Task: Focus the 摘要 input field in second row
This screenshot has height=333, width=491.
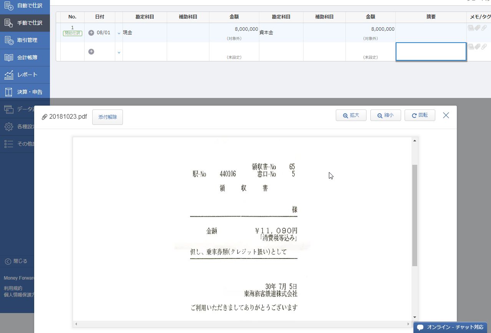Action: (431, 51)
